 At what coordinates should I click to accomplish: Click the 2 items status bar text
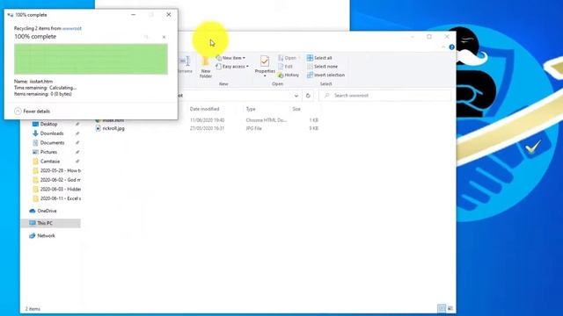click(33, 309)
